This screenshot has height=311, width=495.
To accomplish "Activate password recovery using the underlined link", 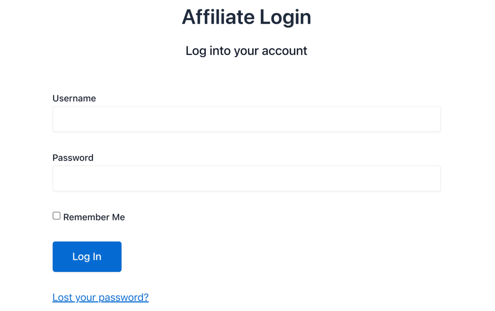I will (100, 297).
